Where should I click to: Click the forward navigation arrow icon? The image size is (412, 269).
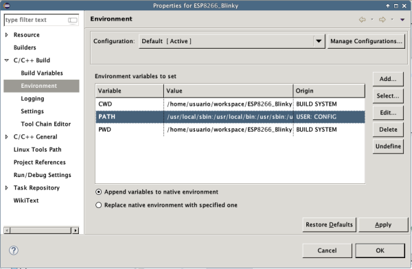point(382,19)
